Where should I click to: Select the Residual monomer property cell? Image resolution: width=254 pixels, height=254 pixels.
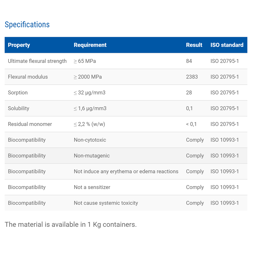click(30, 124)
